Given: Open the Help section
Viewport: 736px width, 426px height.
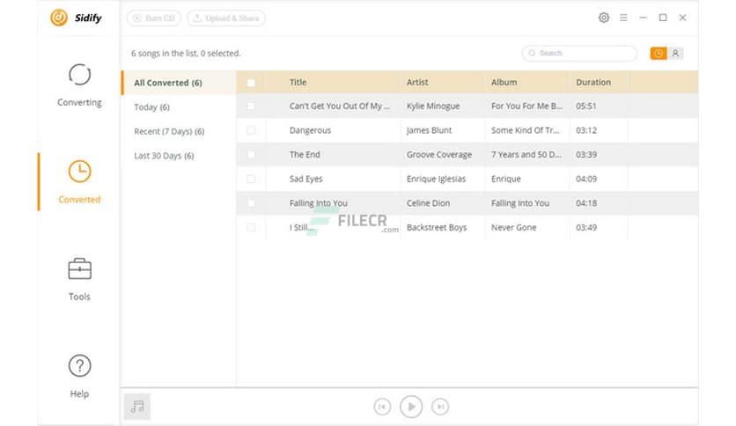Looking at the screenshot, I should 79,376.
